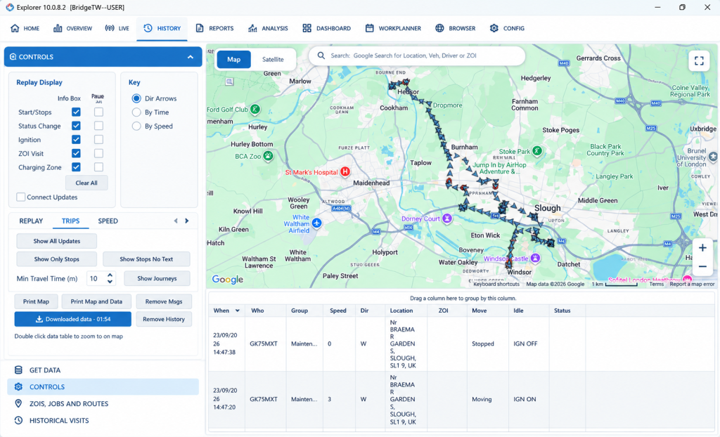Click the map search input field
Screen dimensions: 720x437
(416, 56)
